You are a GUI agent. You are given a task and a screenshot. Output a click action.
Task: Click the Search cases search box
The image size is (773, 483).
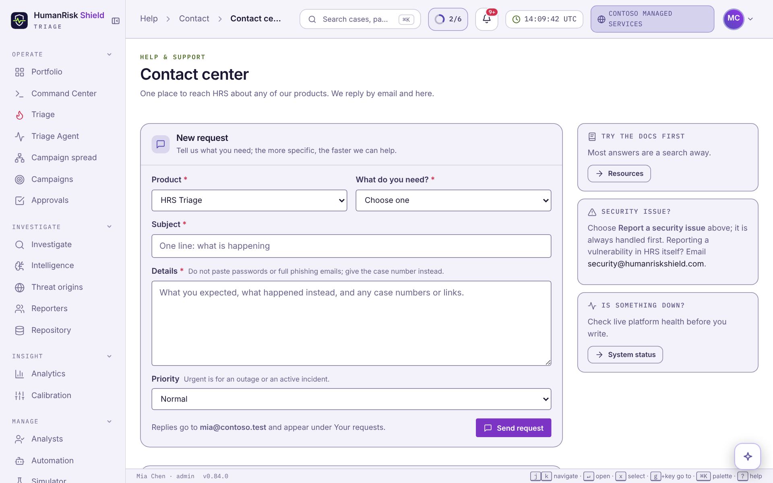point(360,19)
